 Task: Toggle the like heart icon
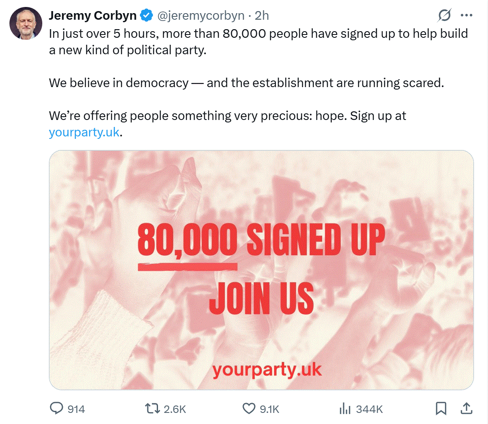pos(249,408)
